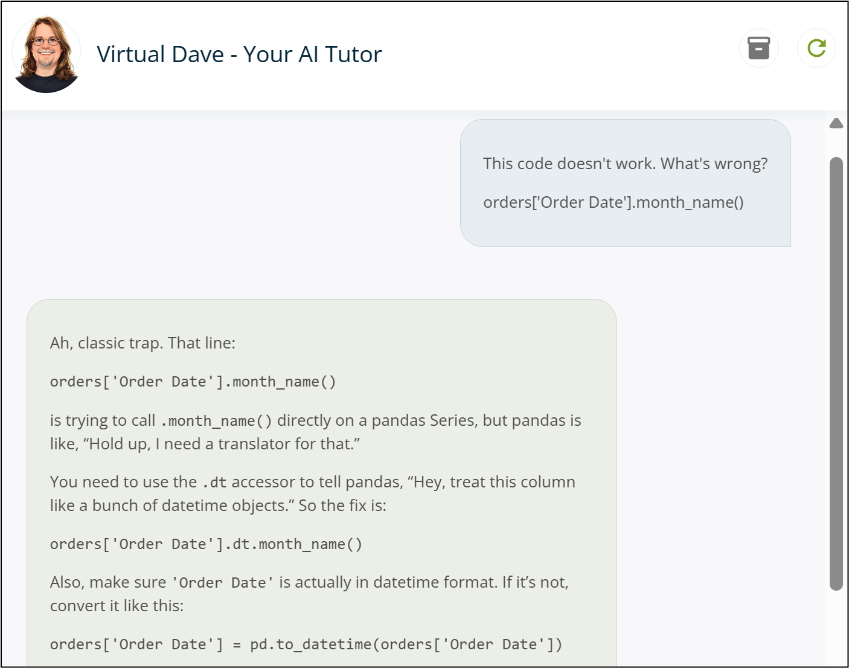Click 'This code doesn't work. What's wrong?' text
This screenshot has height=668, width=849.
pos(625,164)
